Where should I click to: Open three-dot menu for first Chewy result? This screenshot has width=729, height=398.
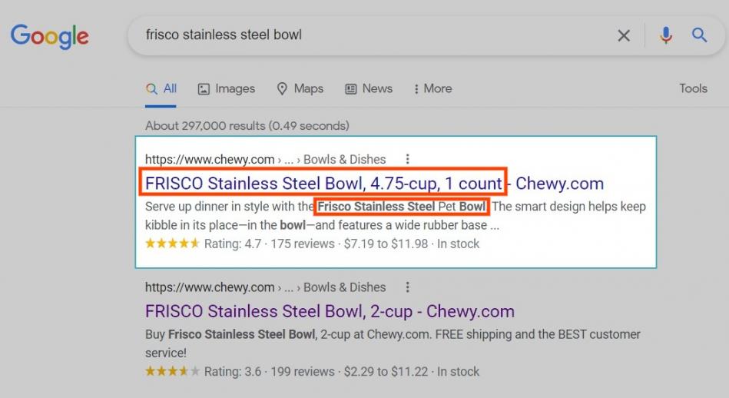(407, 159)
